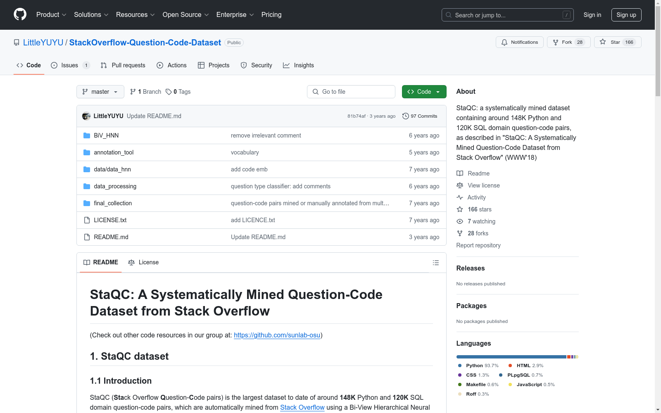Click the BiV_HNN folder icon
Viewport: 661px width, 413px height.
tap(87, 135)
